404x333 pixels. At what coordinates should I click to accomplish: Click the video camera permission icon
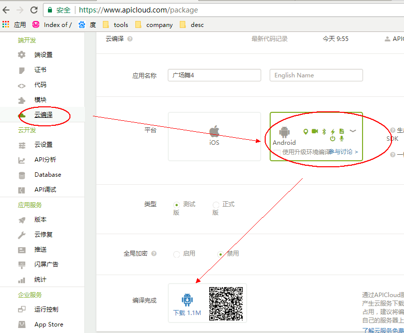(x=315, y=131)
